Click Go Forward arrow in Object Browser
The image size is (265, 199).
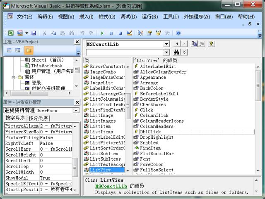pyautogui.click(x=184, y=44)
